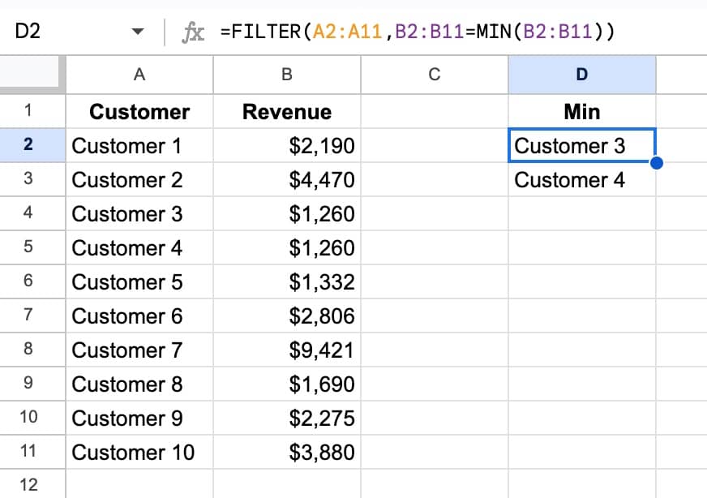
Task: Click the fx function icon
Action: click(x=193, y=32)
